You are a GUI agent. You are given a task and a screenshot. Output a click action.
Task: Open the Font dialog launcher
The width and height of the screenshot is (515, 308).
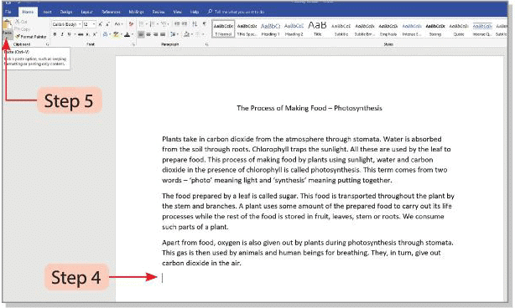(134, 44)
